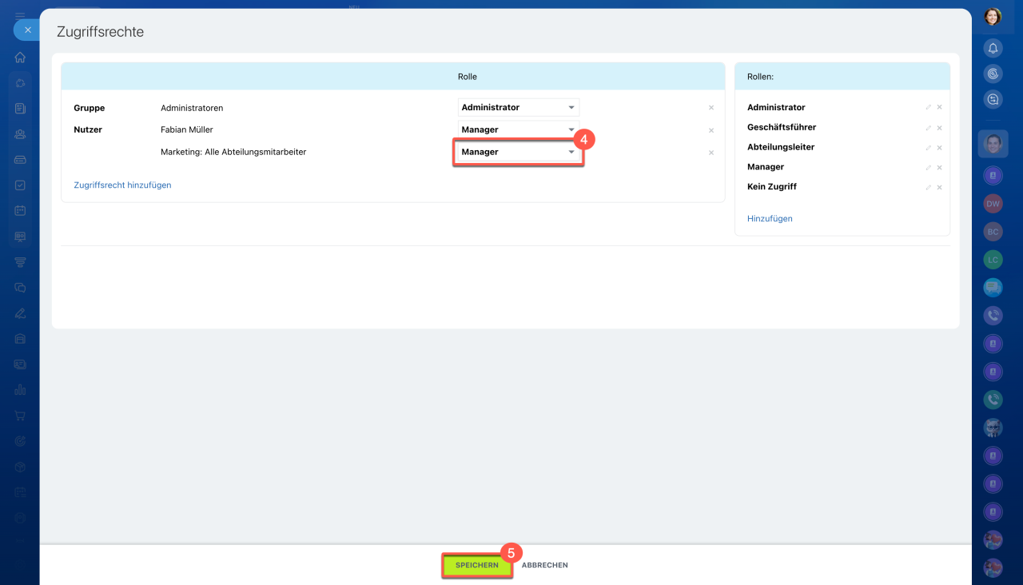The height and width of the screenshot is (585, 1023).
Task: Open the role dropdown for Administratoren
Action: pos(519,107)
